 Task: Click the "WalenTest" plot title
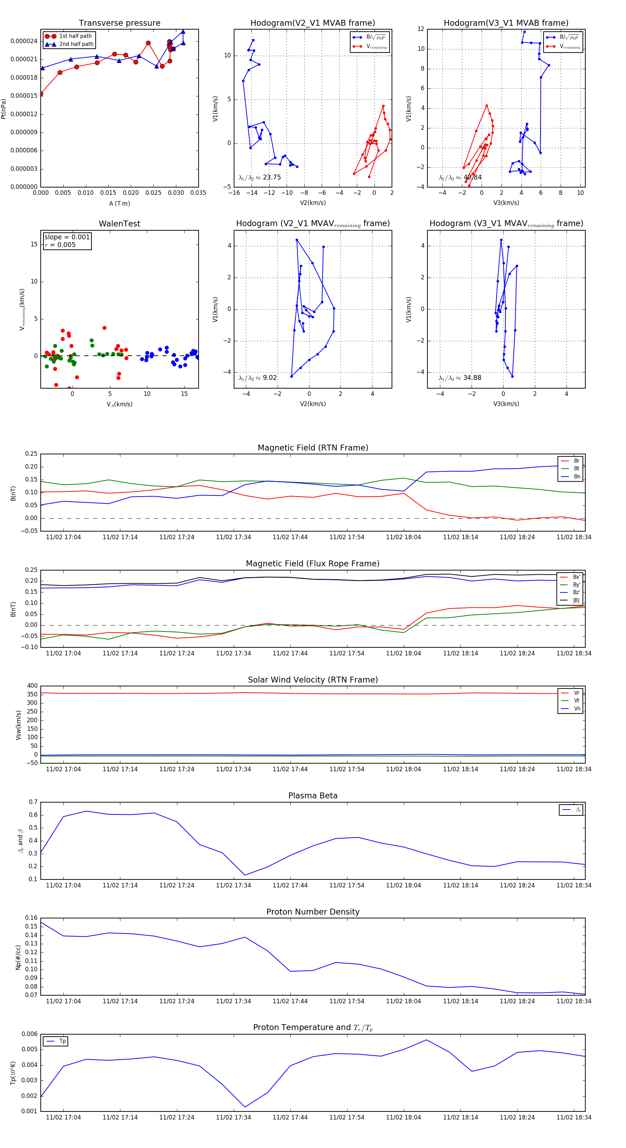119,224
